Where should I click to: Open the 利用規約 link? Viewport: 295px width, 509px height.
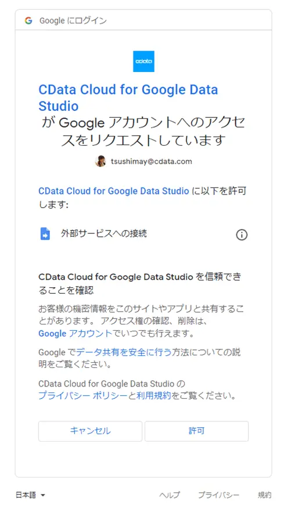[x=153, y=396]
